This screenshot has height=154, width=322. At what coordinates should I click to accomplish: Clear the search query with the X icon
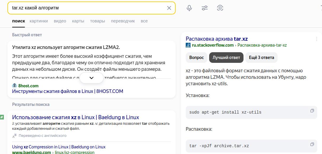coord(169,8)
